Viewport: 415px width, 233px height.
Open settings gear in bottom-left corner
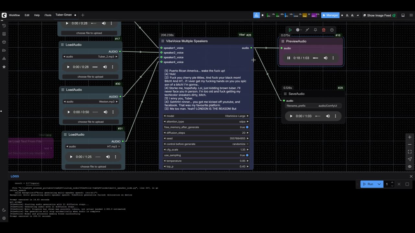coord(4,218)
